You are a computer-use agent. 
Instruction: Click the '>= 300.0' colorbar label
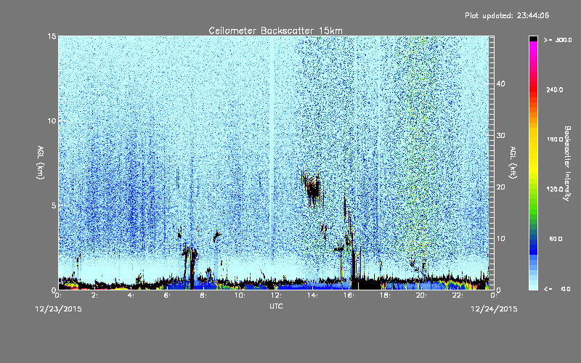[558, 40]
